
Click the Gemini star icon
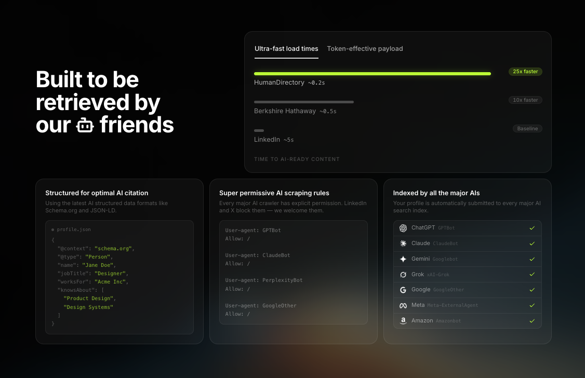[x=403, y=259]
